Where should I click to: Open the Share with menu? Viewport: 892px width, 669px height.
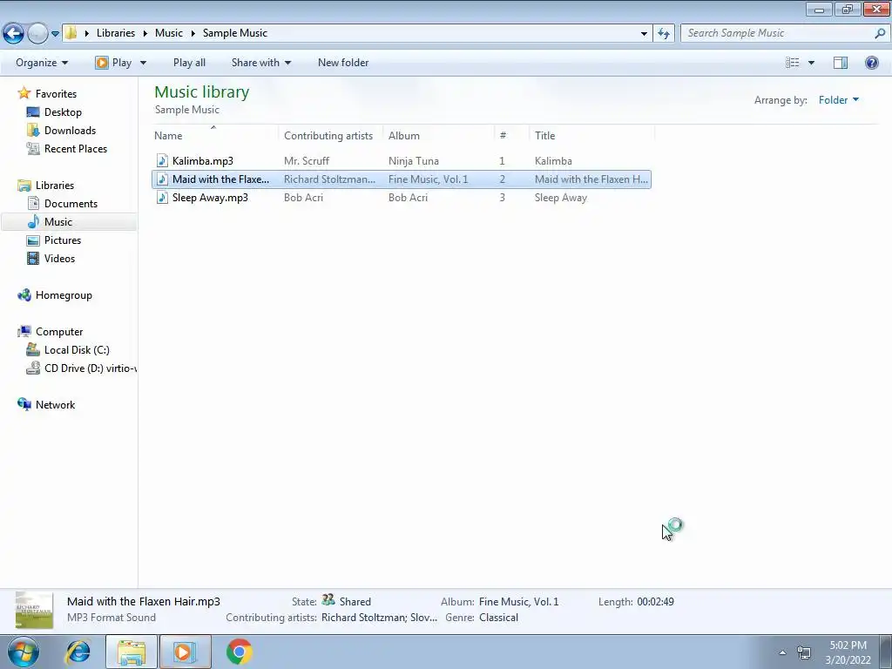pyautogui.click(x=261, y=63)
